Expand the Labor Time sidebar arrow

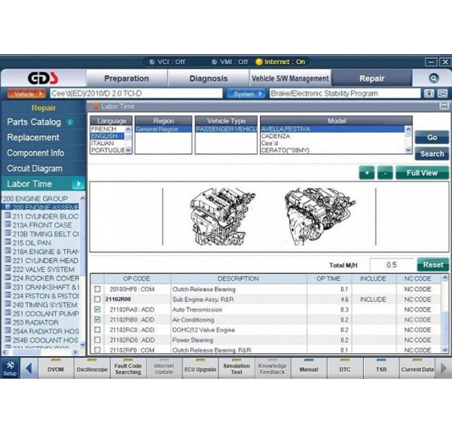78,184
